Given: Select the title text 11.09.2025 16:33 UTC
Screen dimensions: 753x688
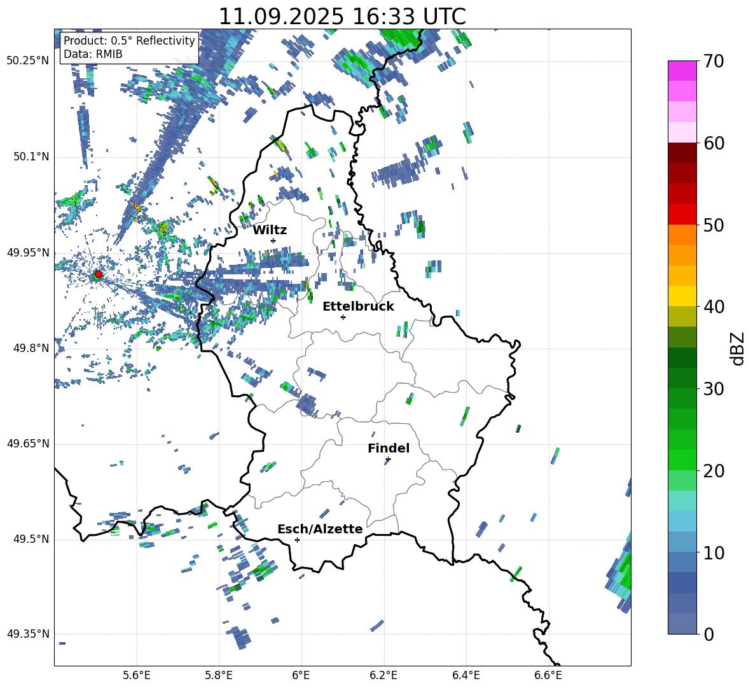Looking at the screenshot, I should (x=342, y=17).
